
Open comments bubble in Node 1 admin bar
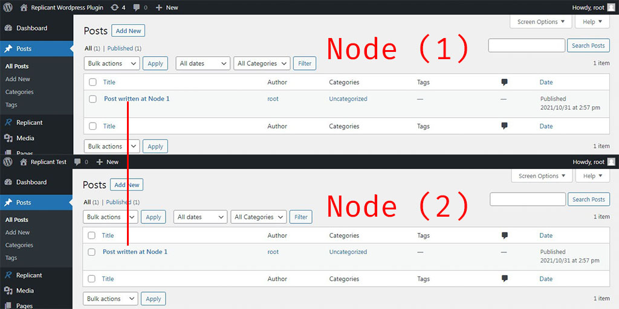pyautogui.click(x=140, y=7)
